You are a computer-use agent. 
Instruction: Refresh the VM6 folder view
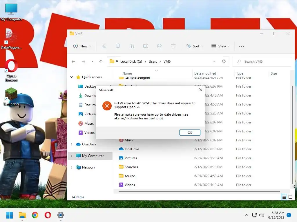(224, 62)
